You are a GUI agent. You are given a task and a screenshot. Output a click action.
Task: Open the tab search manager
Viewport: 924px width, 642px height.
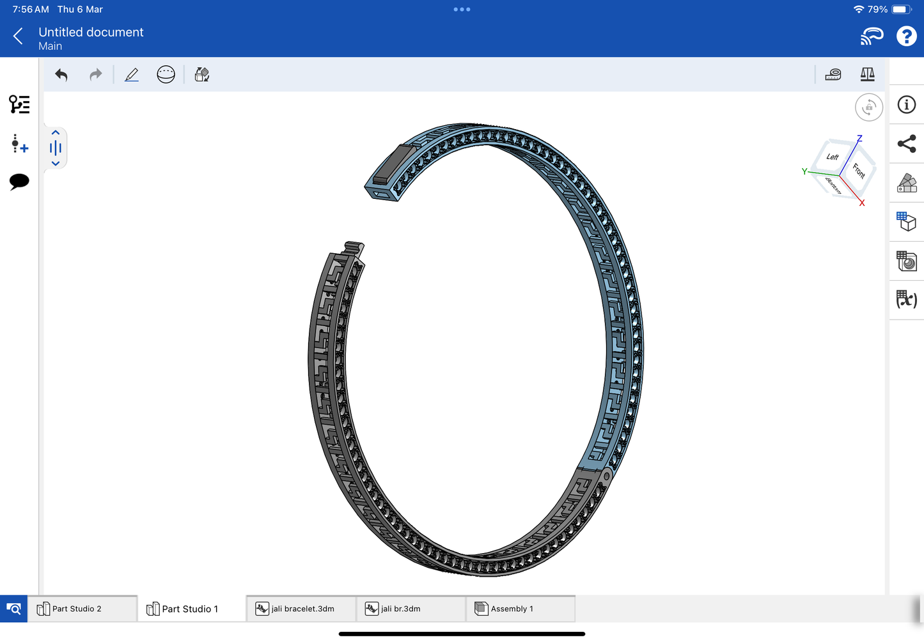pos(13,609)
